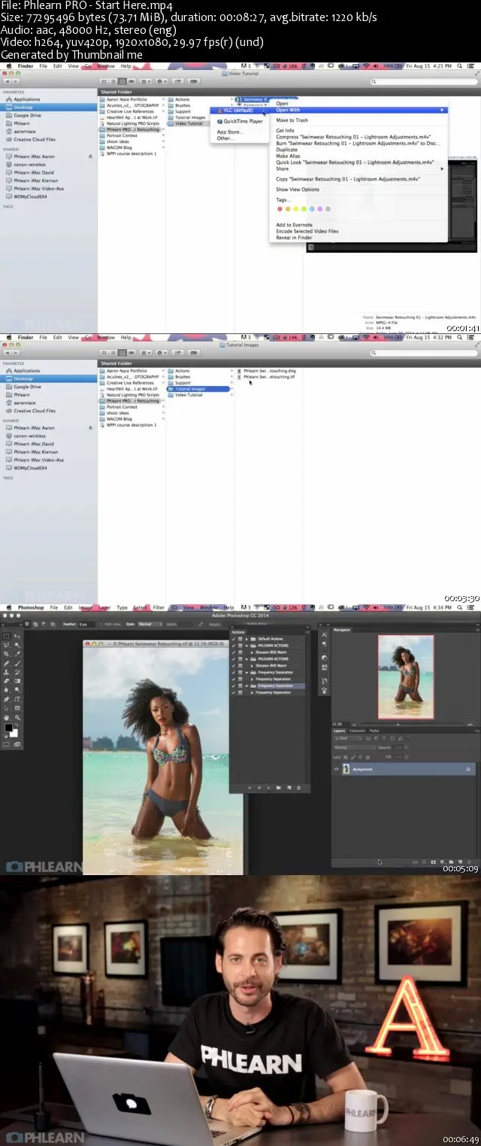Select the Move tool in Photoshop toolbar
The height and width of the screenshot is (1146, 481).
pos(17,637)
